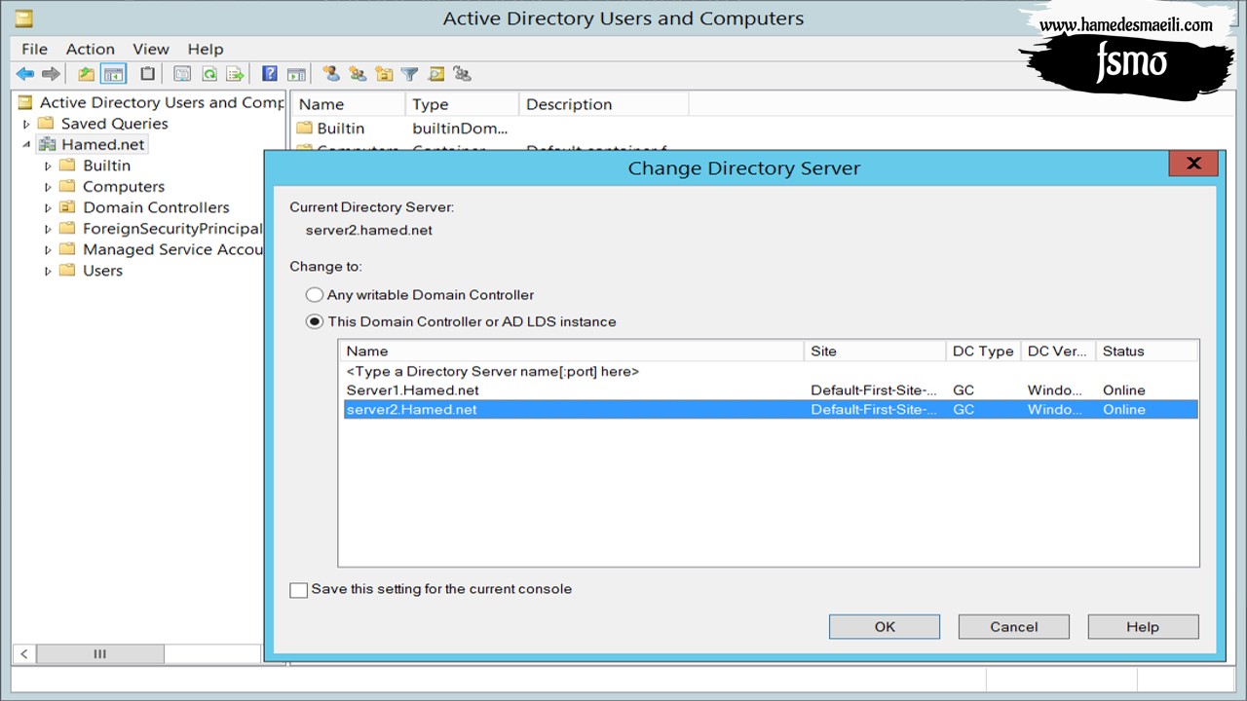1247x701 pixels.
Task: Click the clipboard toolbar icon
Action: [x=147, y=74]
